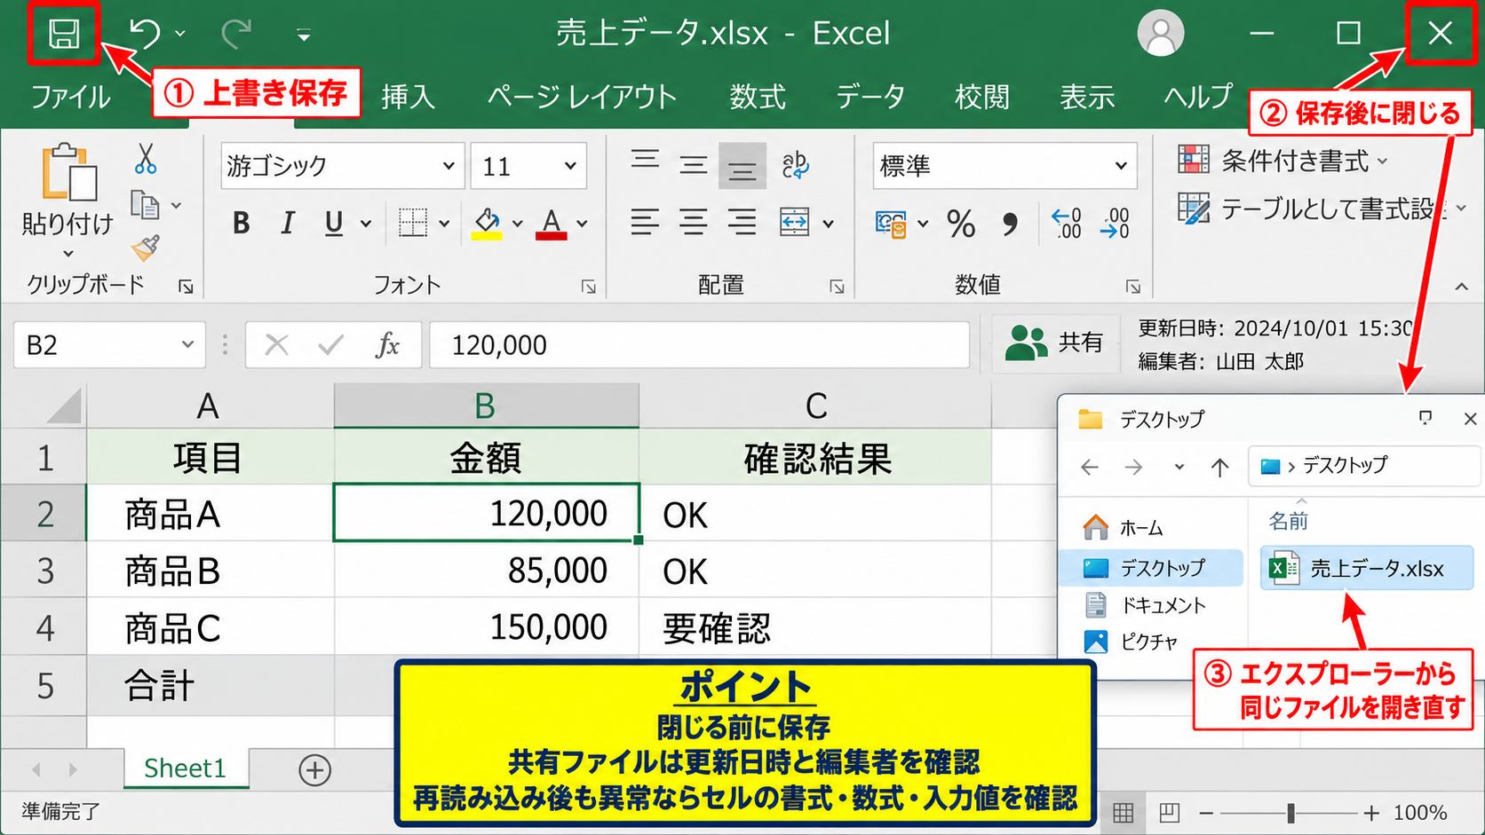Screen dimensions: 1485x835
Task: Expand the 貼り付け options arrow
Action: pos(68,254)
